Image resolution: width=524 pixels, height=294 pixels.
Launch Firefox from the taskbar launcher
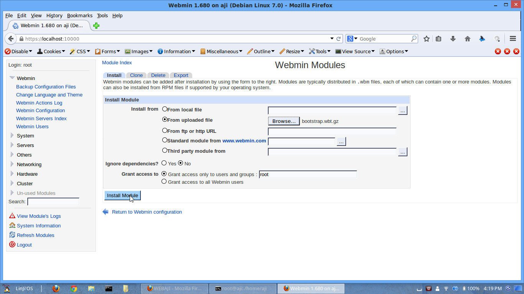(56, 288)
